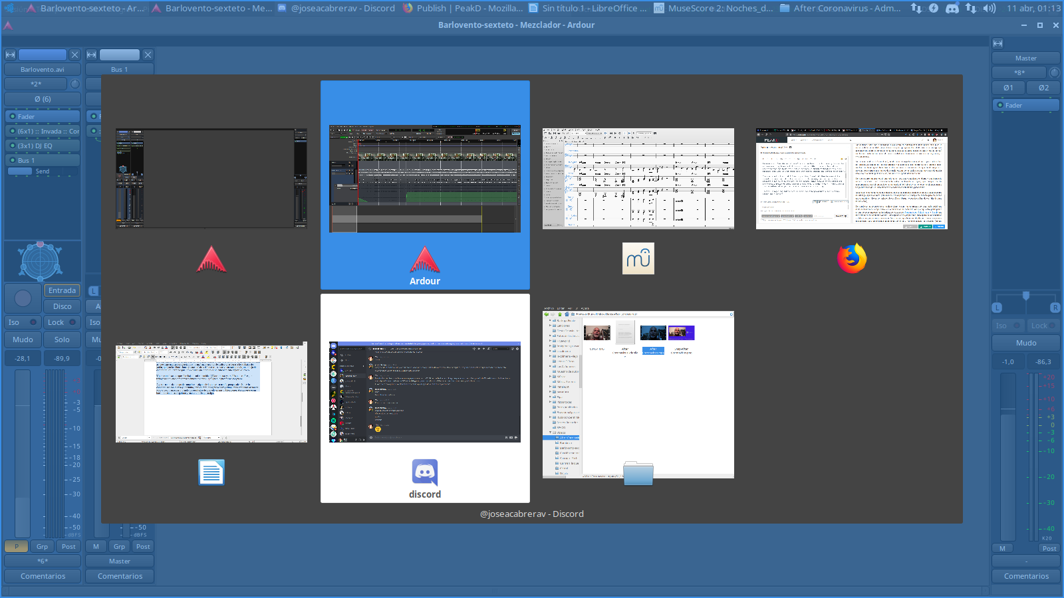
Task: Toggle the Fader processor in the Master strip
Action: point(1025,105)
